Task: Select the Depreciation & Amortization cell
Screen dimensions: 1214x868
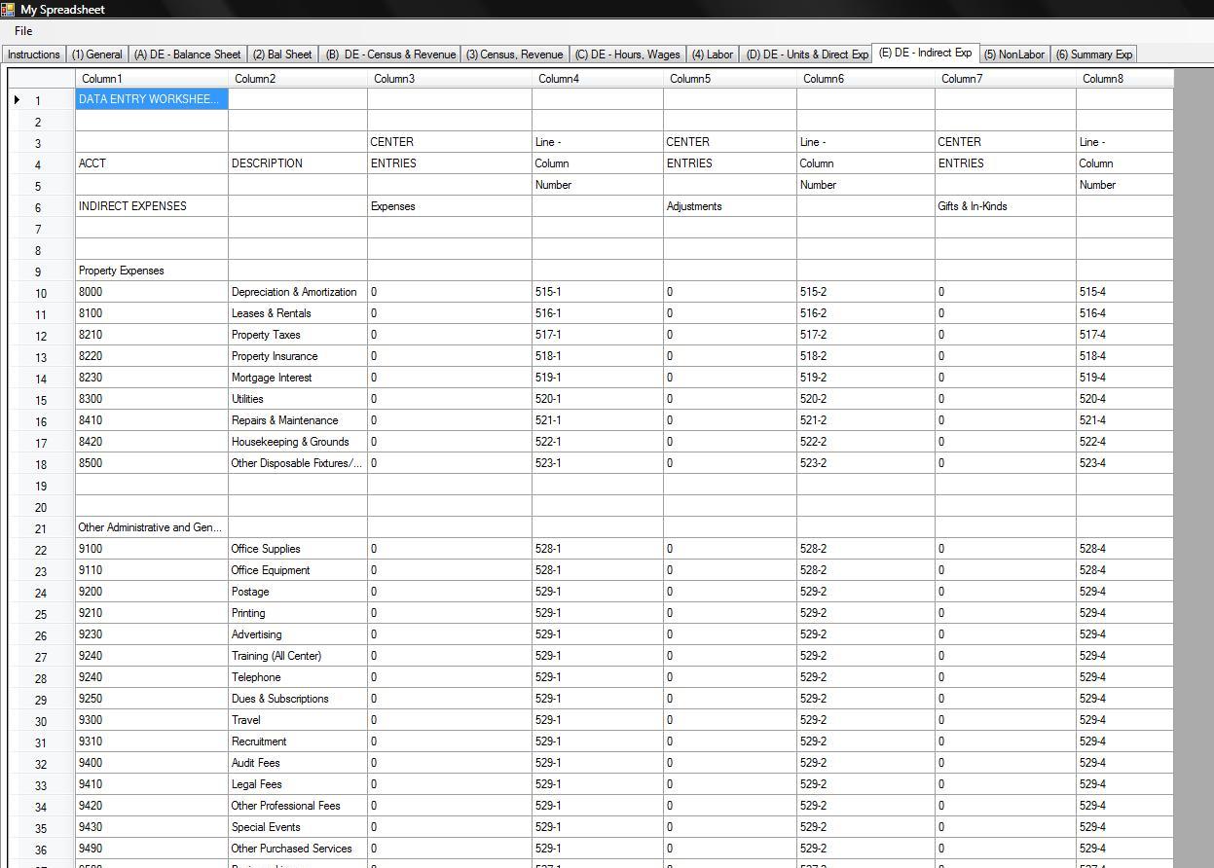Action: [298, 292]
